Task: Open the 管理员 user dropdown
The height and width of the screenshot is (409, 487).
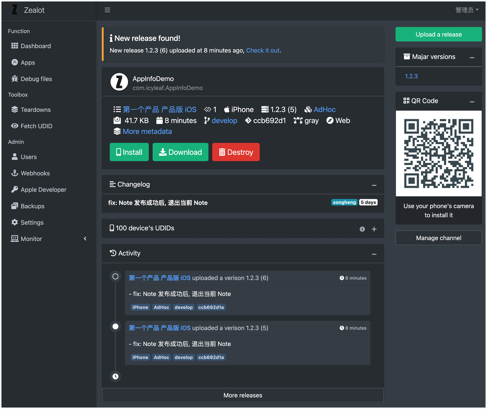Action: 467,10
